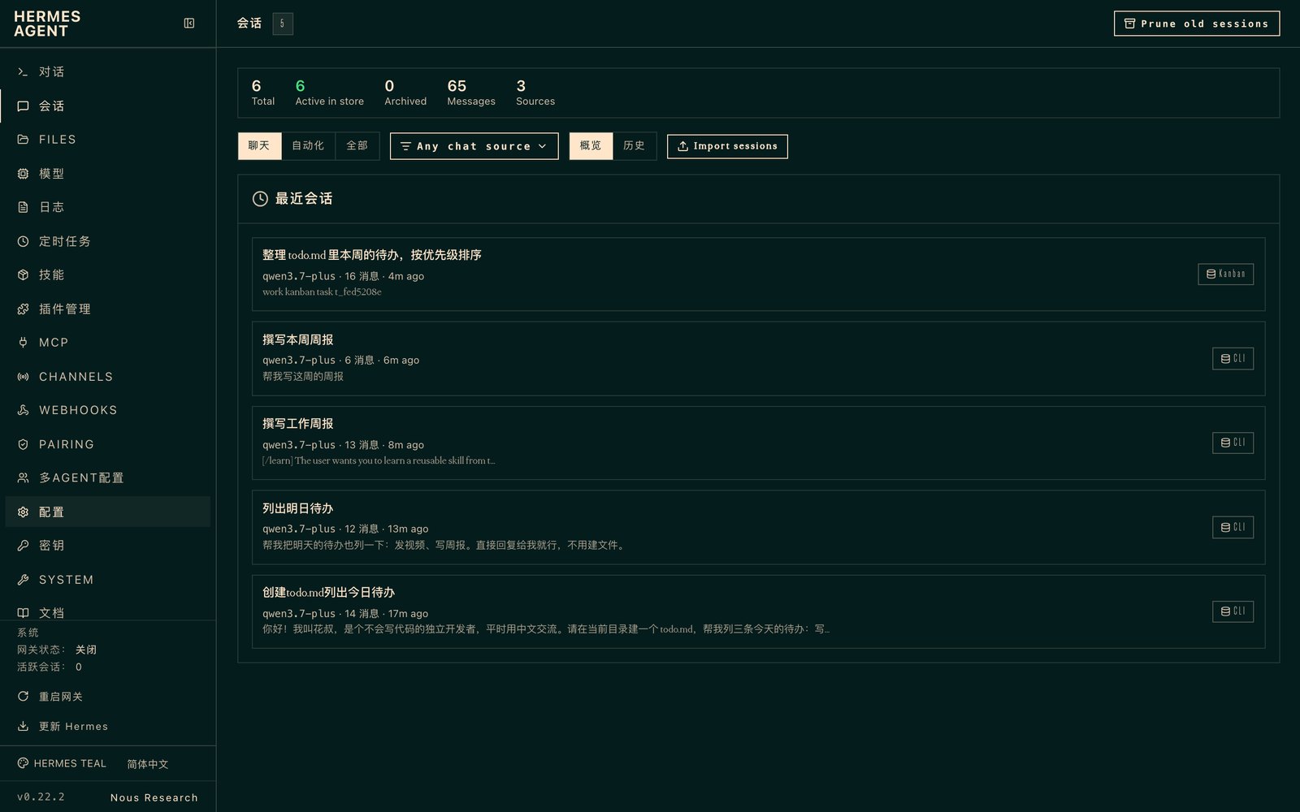
Task: Click the CLI badge on 创建todo.md列出今日待办
Action: (1233, 611)
